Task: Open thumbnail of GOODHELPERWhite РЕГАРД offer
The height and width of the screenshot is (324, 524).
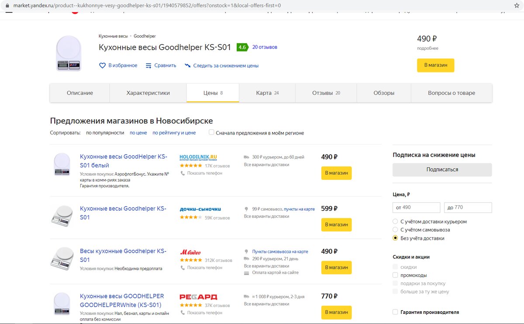Action: [x=62, y=304]
